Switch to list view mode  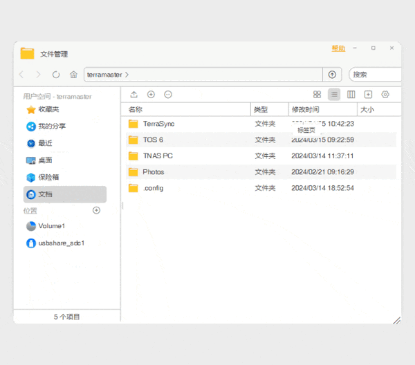334,95
